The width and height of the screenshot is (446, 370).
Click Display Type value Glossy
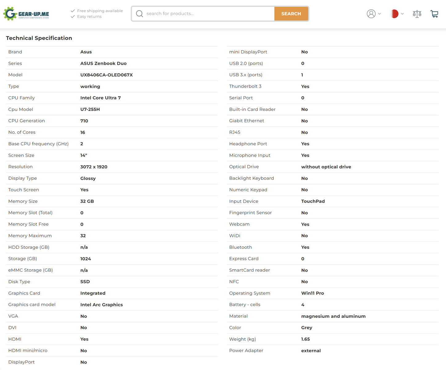[88, 178]
